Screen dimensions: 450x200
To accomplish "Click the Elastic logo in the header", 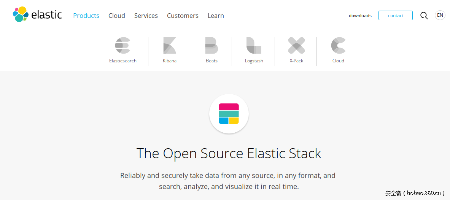I will [37, 15].
